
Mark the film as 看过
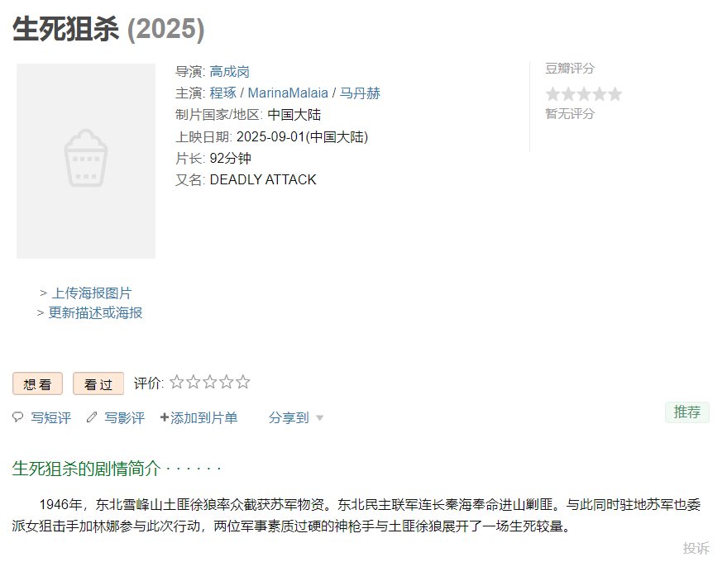click(98, 384)
